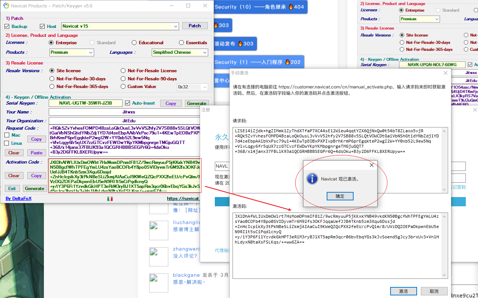Click the Italian flag icon in keygen footer
The image size is (478, 298).
(x=110, y=199)
